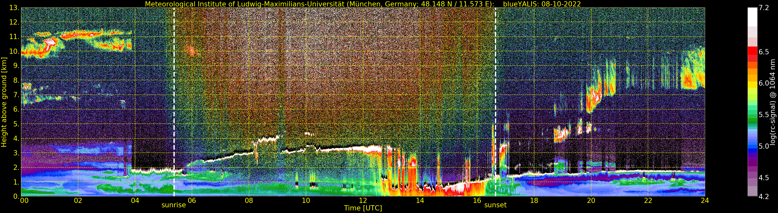The width and height of the screenshot is (778, 213).
Task: Select the white dashed sunrise marker line
Action: click(x=174, y=102)
